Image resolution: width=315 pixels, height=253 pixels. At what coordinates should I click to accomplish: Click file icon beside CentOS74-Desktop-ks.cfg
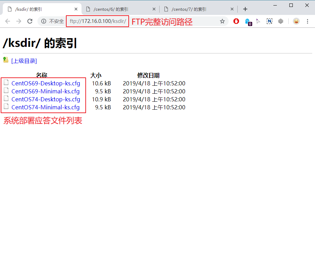[6, 99]
